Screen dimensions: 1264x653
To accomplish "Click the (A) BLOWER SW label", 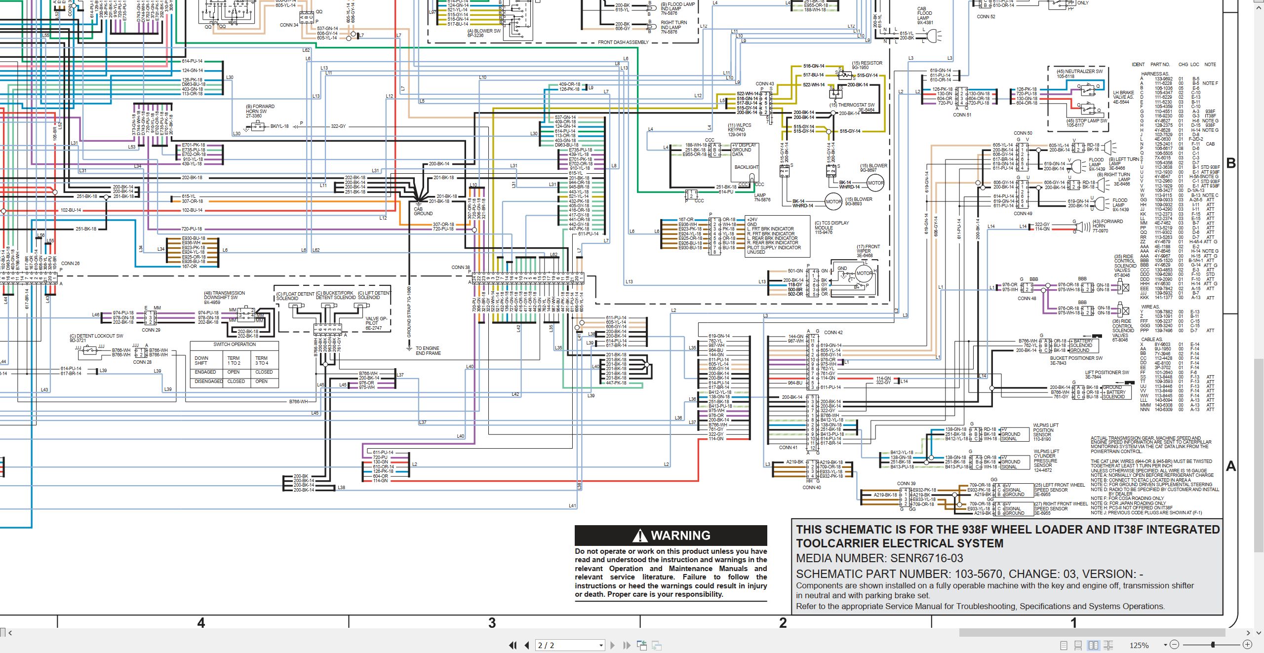I will coord(484,33).
